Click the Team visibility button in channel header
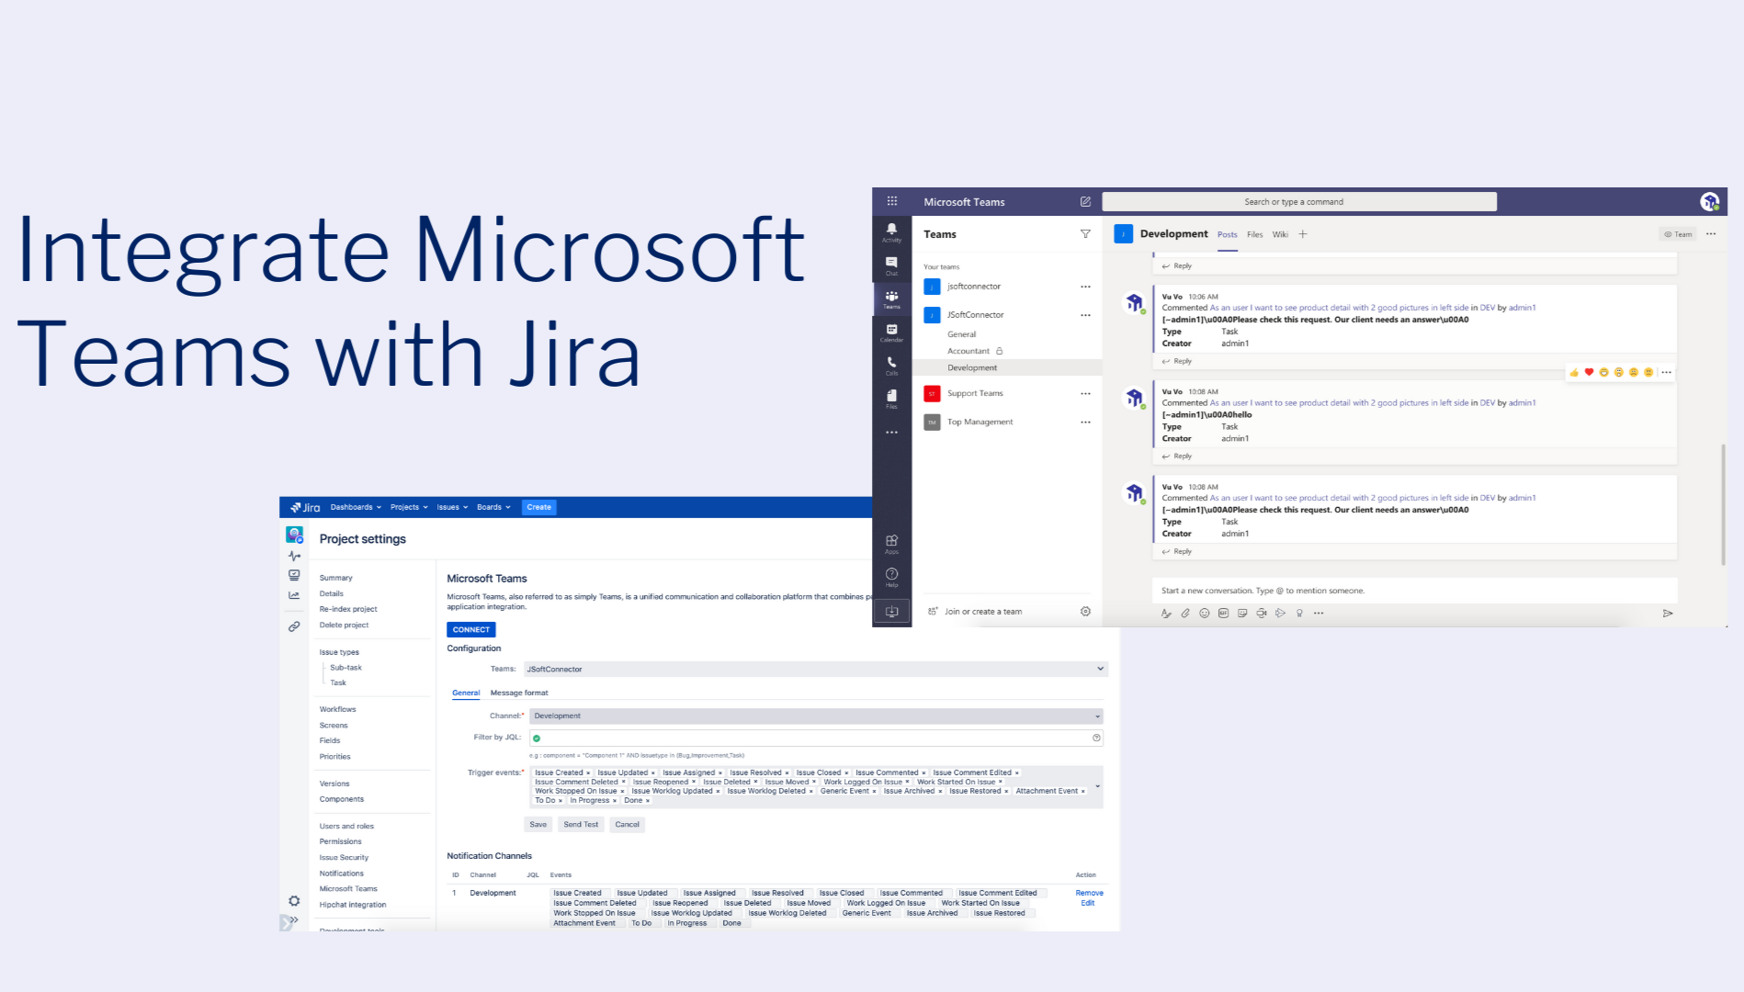Image resolution: width=1744 pixels, height=992 pixels. pos(1678,234)
